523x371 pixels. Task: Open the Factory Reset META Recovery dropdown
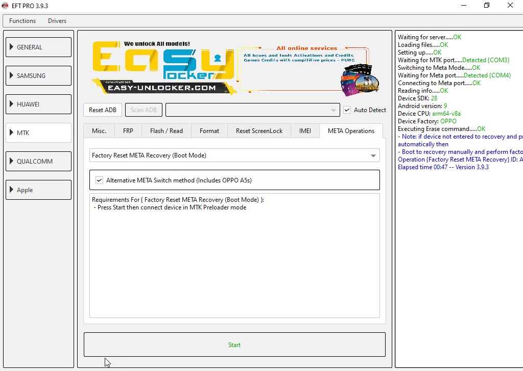coord(234,155)
